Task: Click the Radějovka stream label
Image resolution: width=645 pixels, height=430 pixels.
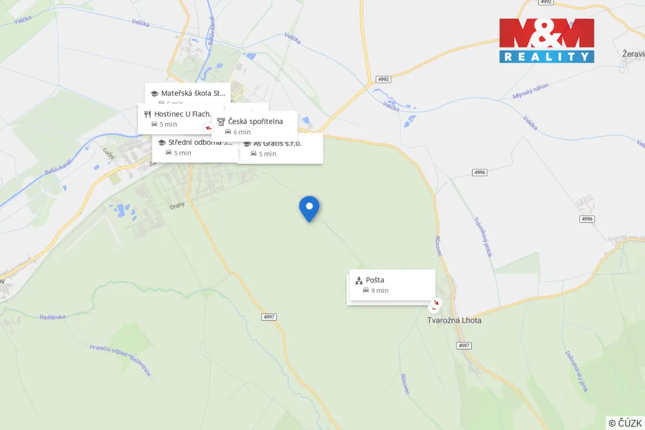Action: coord(52,317)
